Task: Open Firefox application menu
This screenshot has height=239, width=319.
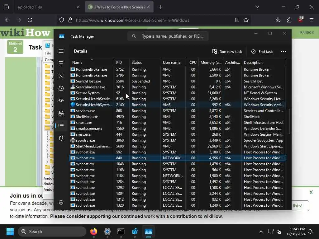Action: click(312, 20)
